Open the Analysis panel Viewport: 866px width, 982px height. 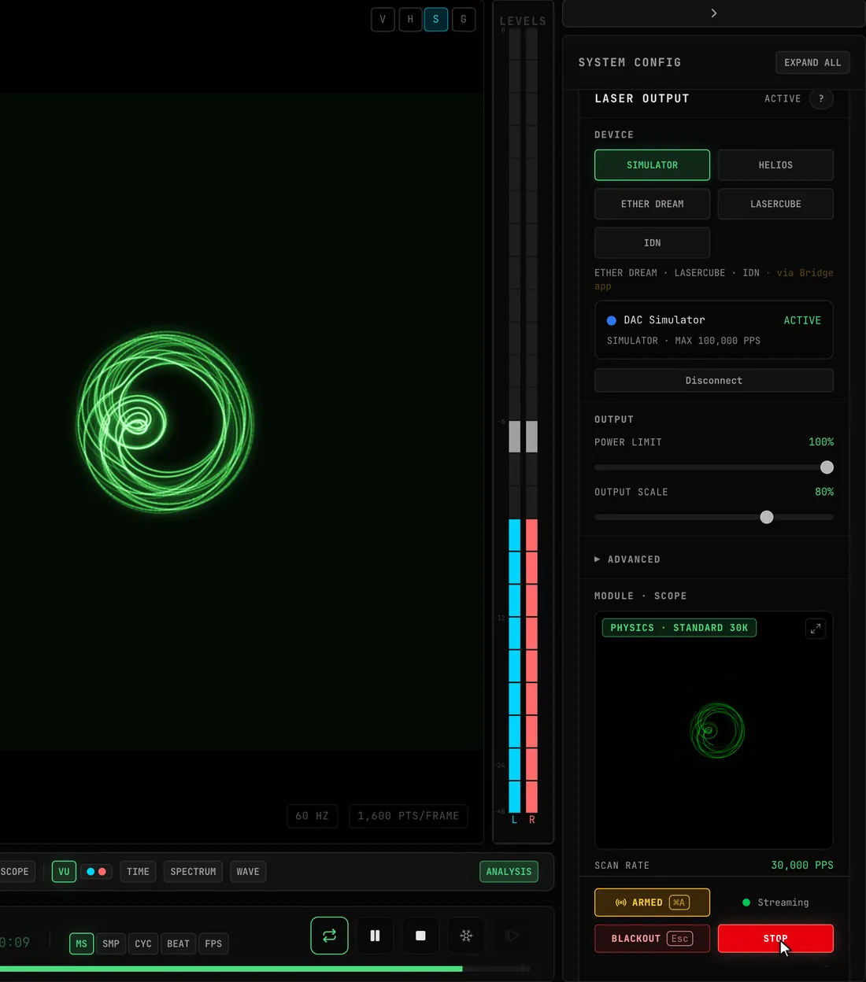(x=509, y=872)
